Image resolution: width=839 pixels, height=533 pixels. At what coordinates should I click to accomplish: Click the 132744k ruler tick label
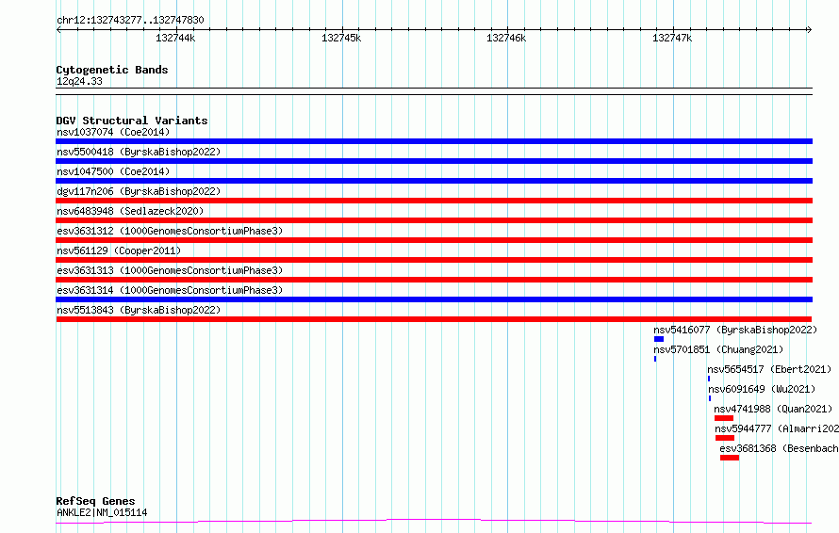click(175, 38)
